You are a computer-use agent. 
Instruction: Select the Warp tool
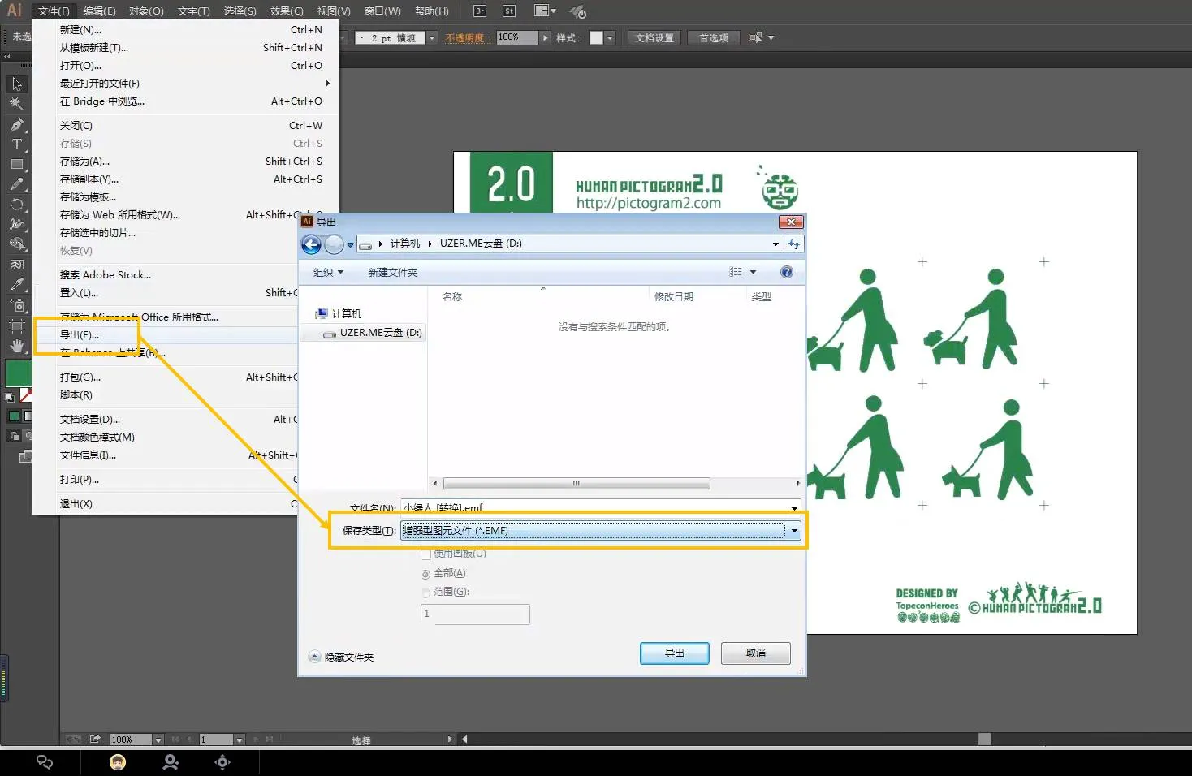pos(16,224)
